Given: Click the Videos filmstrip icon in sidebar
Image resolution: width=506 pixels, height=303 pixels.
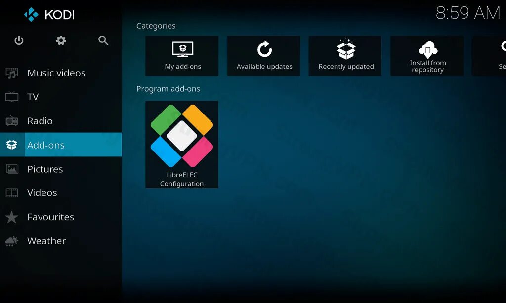Looking at the screenshot, I should [x=12, y=193].
